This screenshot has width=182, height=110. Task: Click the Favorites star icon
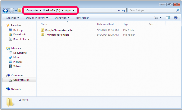point(8,25)
